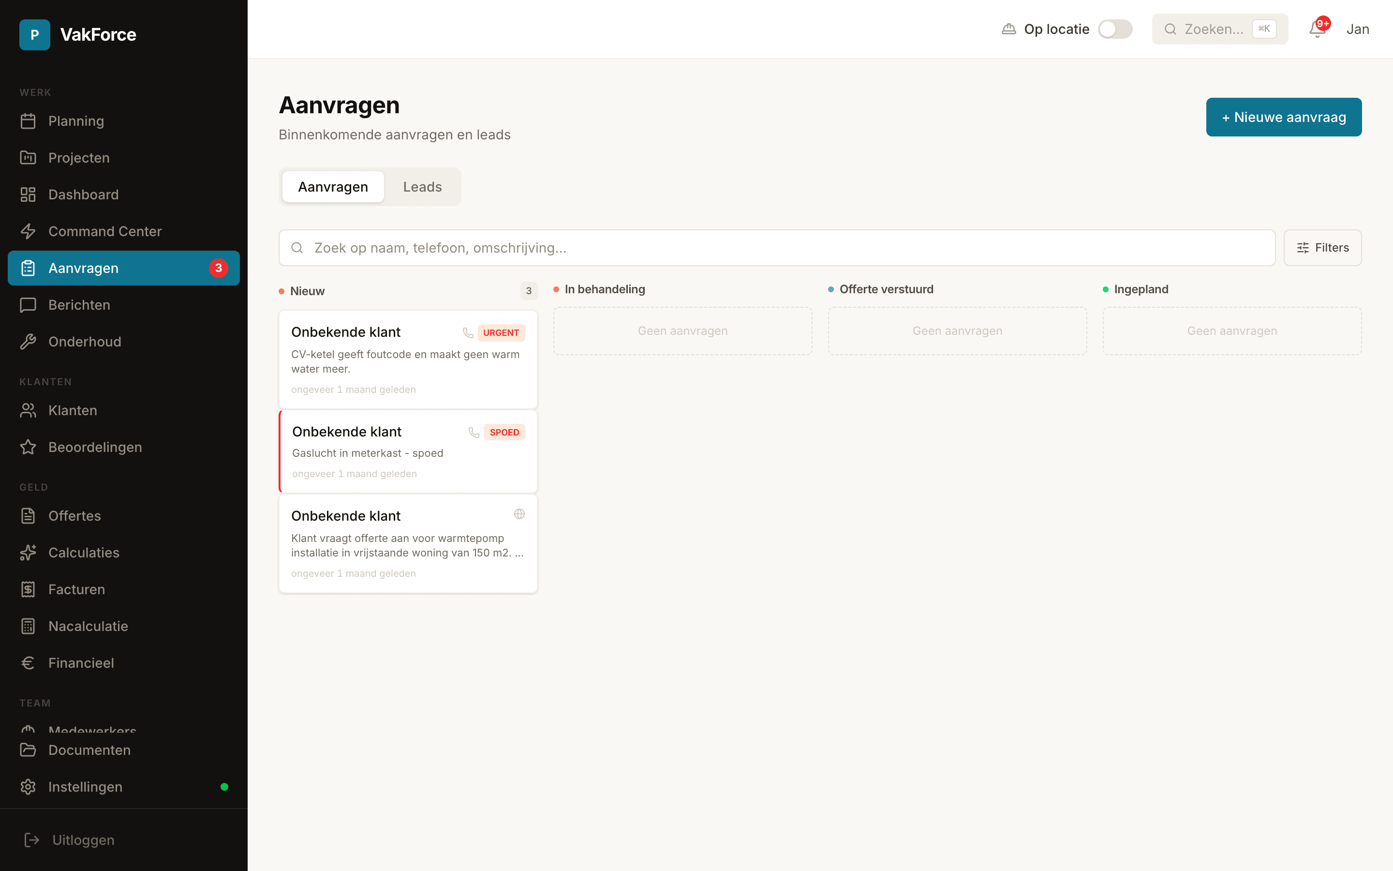
Task: Open the Gaslucht in meterkast card
Action: (x=408, y=451)
